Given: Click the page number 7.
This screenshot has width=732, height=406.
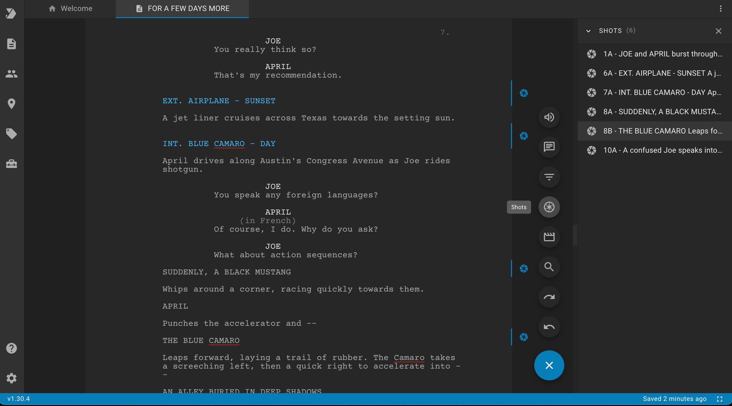Looking at the screenshot, I should click(445, 33).
